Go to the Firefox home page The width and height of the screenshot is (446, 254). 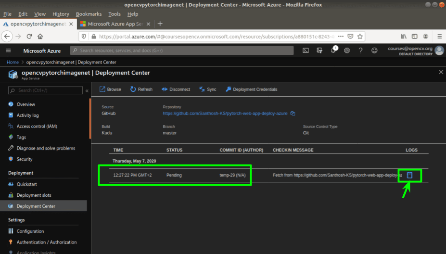point(40,37)
